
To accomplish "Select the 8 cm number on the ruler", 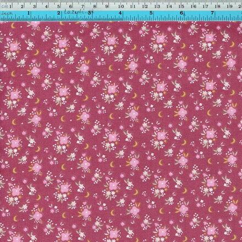I will (x=95, y=7).
